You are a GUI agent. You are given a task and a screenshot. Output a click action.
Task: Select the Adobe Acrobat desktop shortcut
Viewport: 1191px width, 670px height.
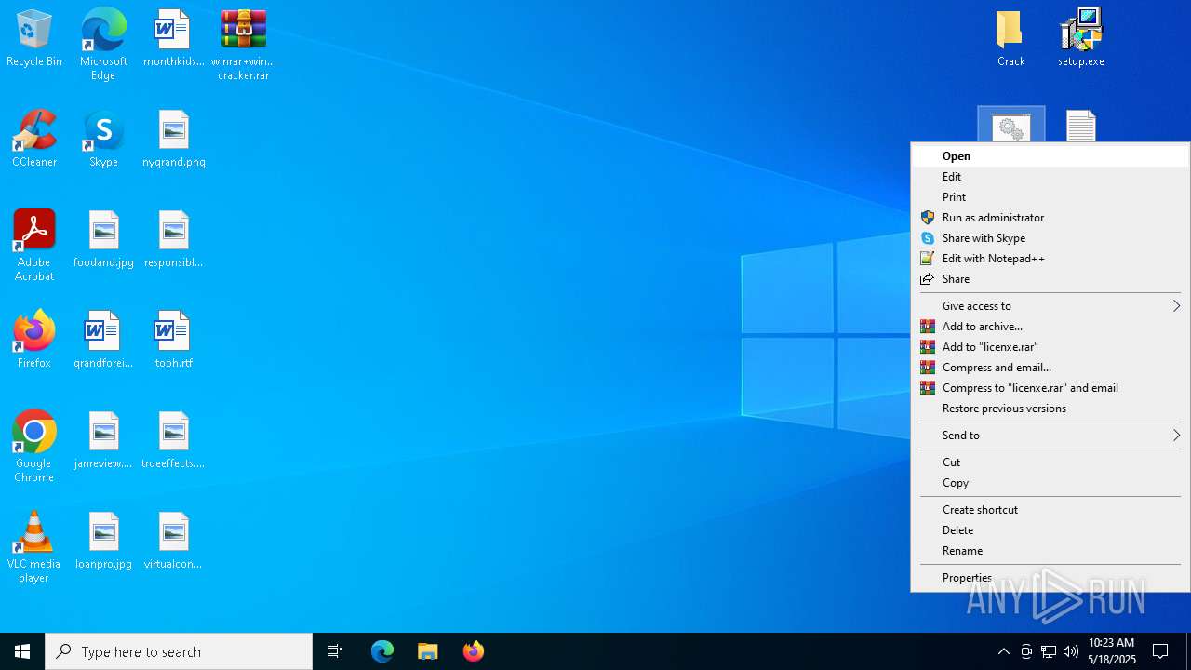(34, 246)
